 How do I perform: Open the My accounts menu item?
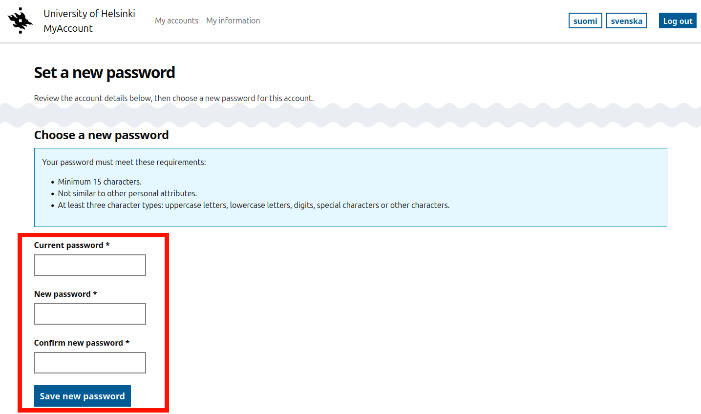point(176,21)
